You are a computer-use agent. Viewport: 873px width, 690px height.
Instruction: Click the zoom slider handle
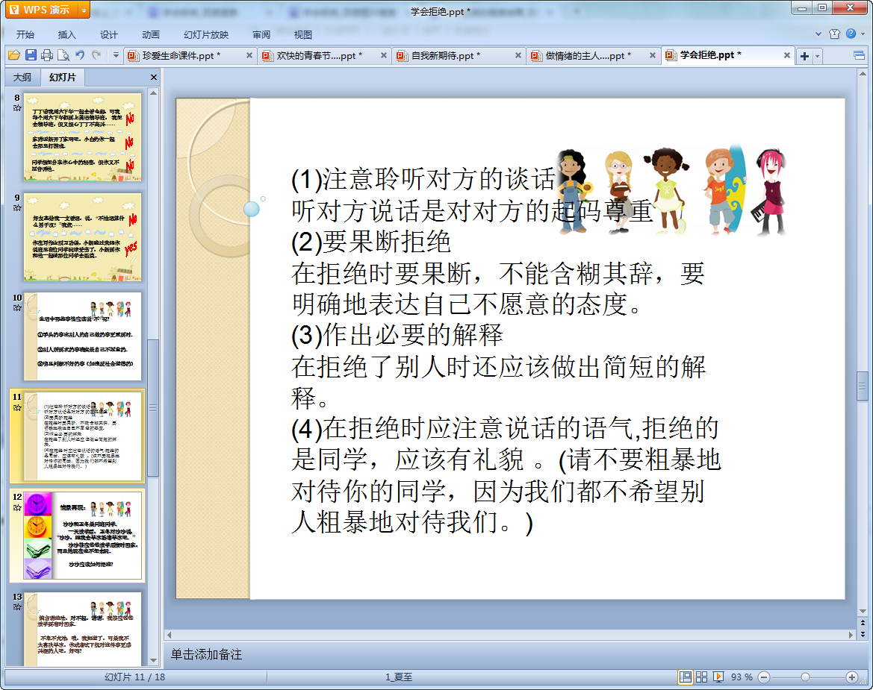pos(805,677)
